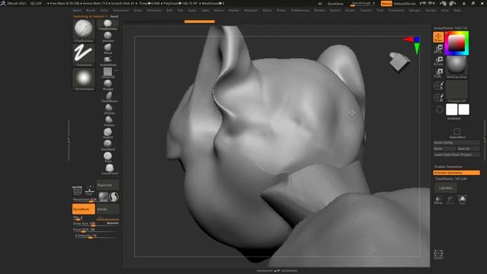Open the FreeHand stroke type selector
The width and height of the screenshot is (487, 274).
(84, 55)
